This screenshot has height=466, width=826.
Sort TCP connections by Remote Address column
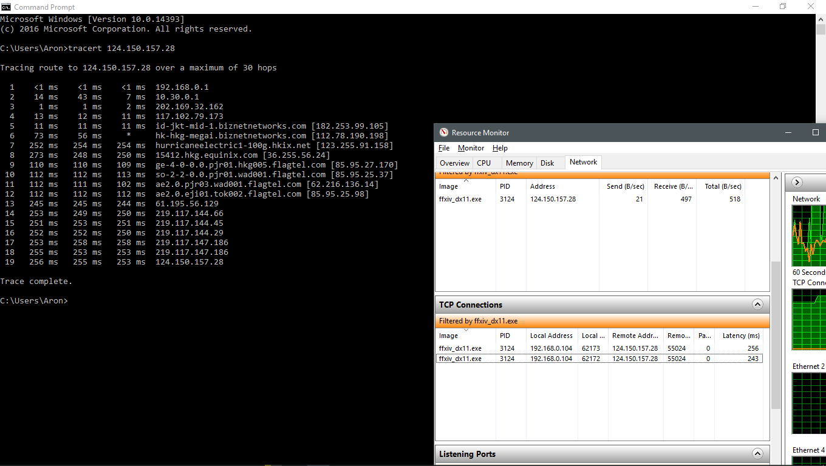636,336
